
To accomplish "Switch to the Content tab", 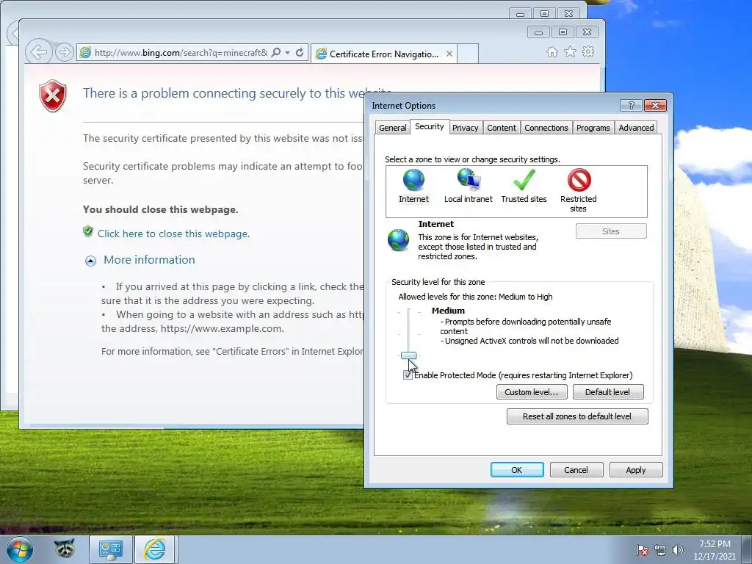I will coord(501,128).
